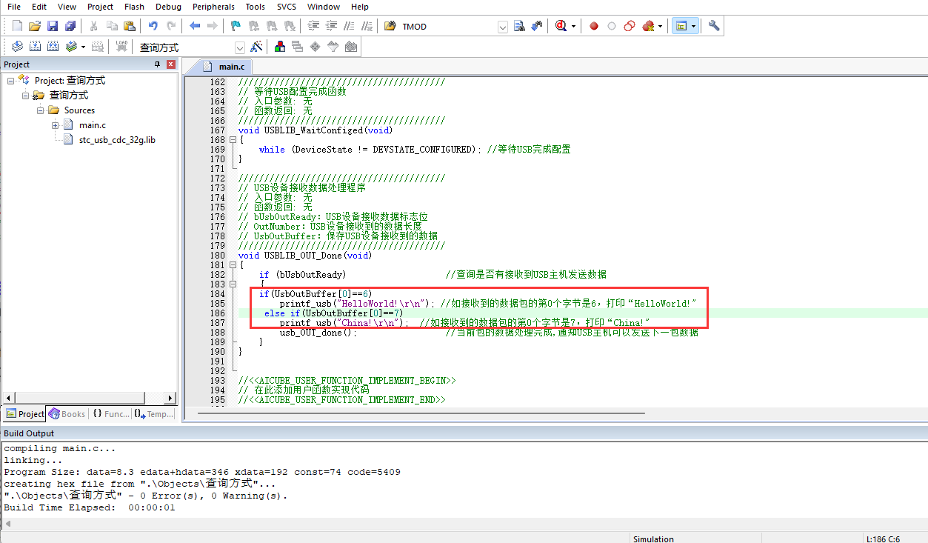The height and width of the screenshot is (543, 928).
Task: Select the Project panel tab
Action: point(25,414)
